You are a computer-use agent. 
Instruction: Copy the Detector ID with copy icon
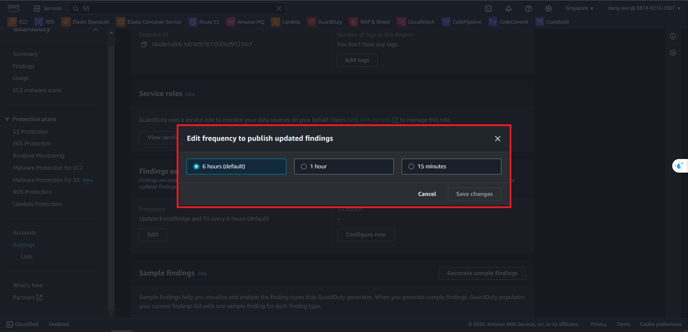coord(144,44)
